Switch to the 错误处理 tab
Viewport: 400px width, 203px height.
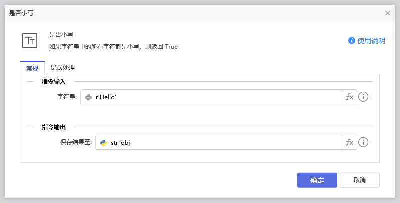pos(63,68)
